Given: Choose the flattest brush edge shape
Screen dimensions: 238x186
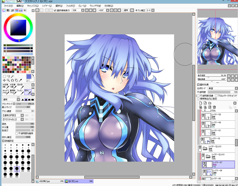Looking at the screenshot, I should coord(33,99).
